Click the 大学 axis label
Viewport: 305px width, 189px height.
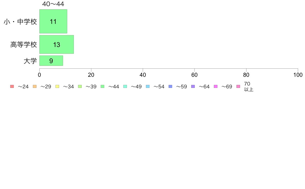pyautogui.click(x=30, y=61)
